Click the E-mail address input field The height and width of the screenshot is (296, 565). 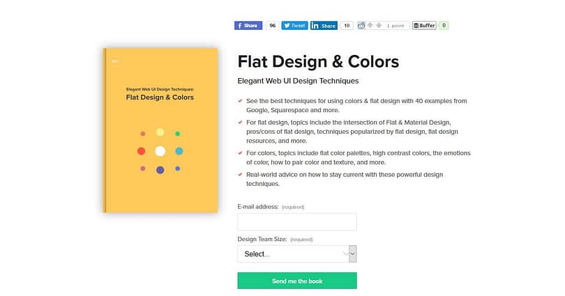click(297, 222)
